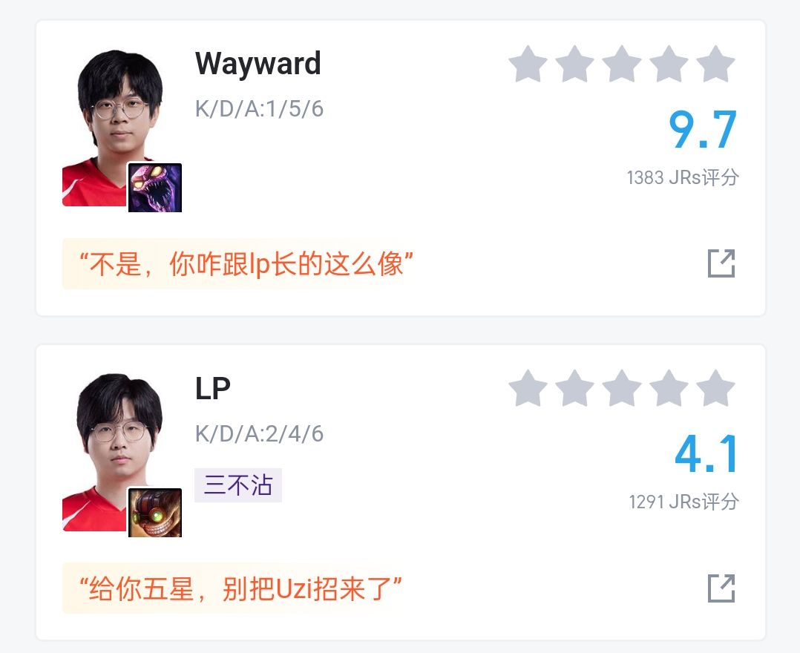Click the 三不沾 tag

(x=238, y=485)
